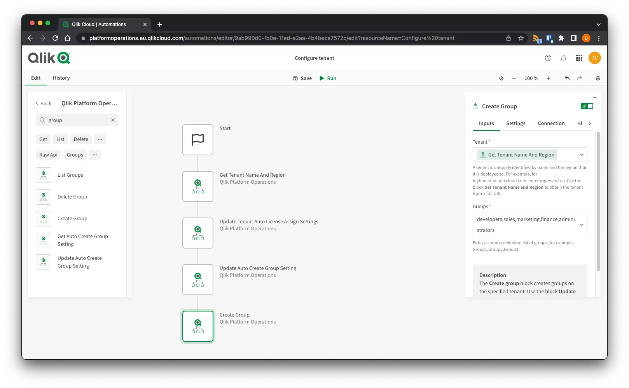Open the notifications bell
Image resolution: width=629 pixels, height=388 pixels.
[563, 58]
